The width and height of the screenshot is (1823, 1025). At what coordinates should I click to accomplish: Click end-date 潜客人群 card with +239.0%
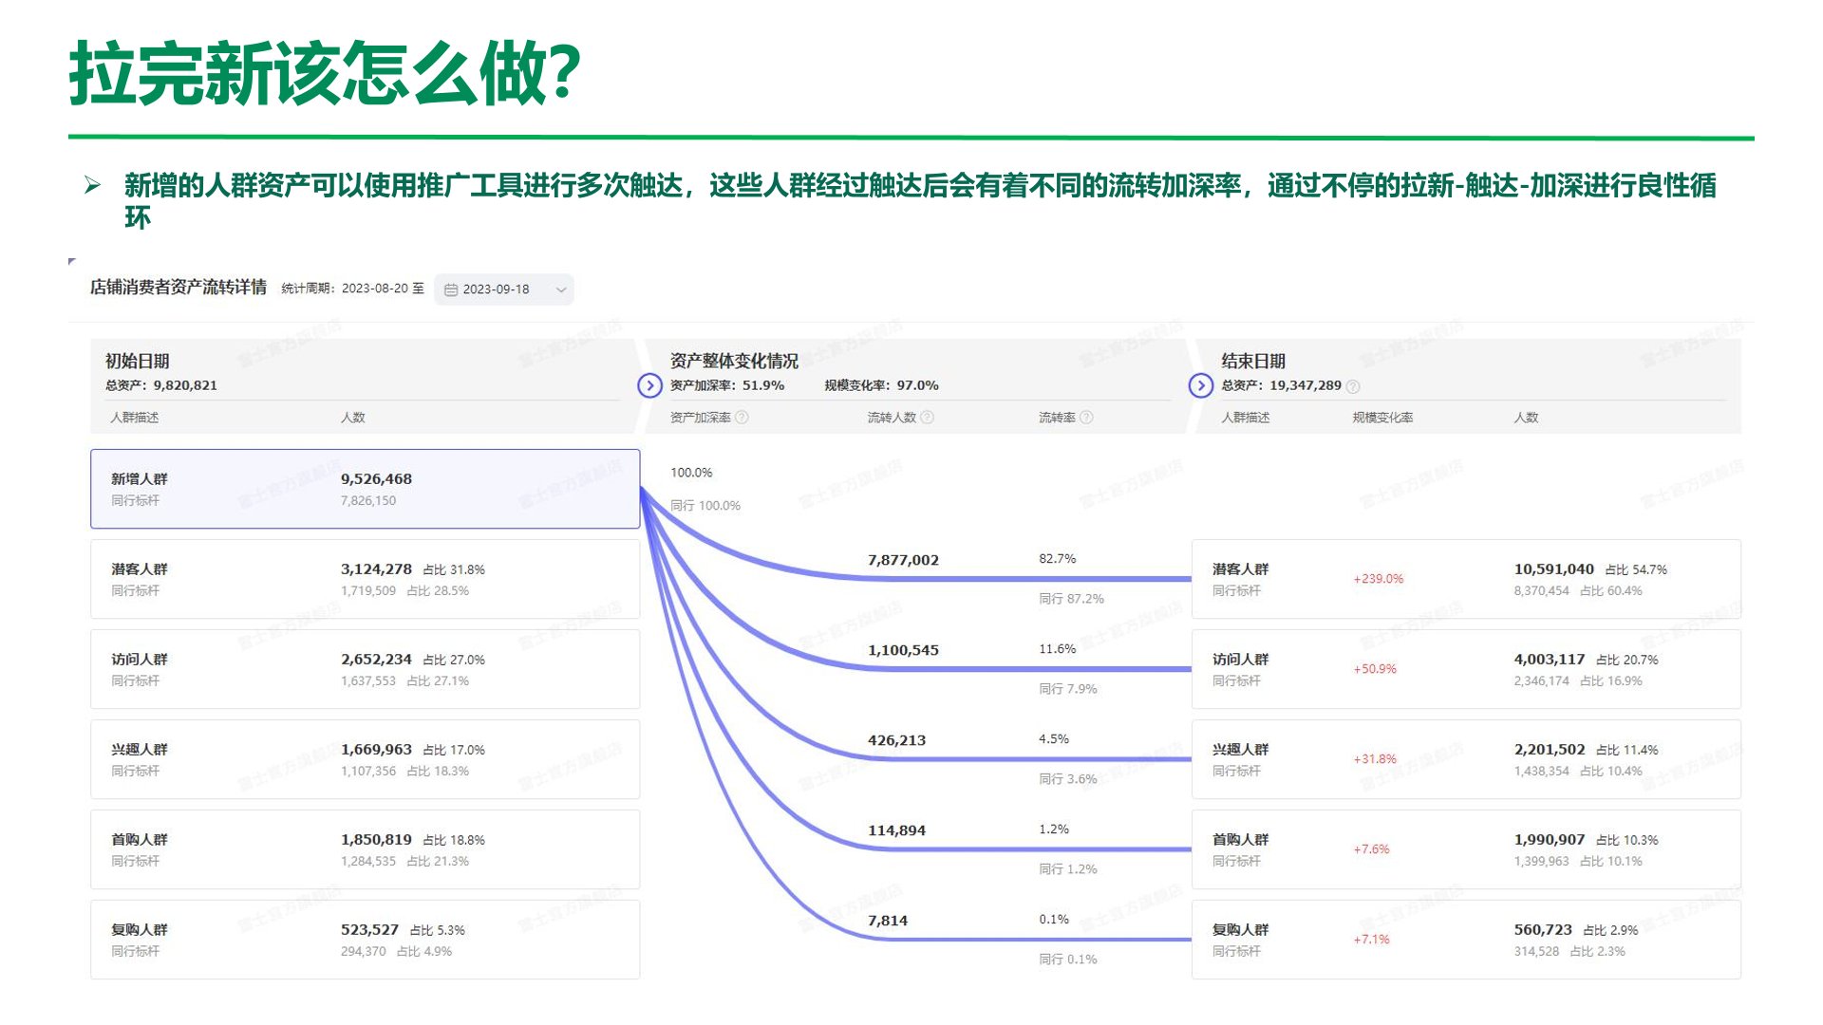pyautogui.click(x=1465, y=579)
